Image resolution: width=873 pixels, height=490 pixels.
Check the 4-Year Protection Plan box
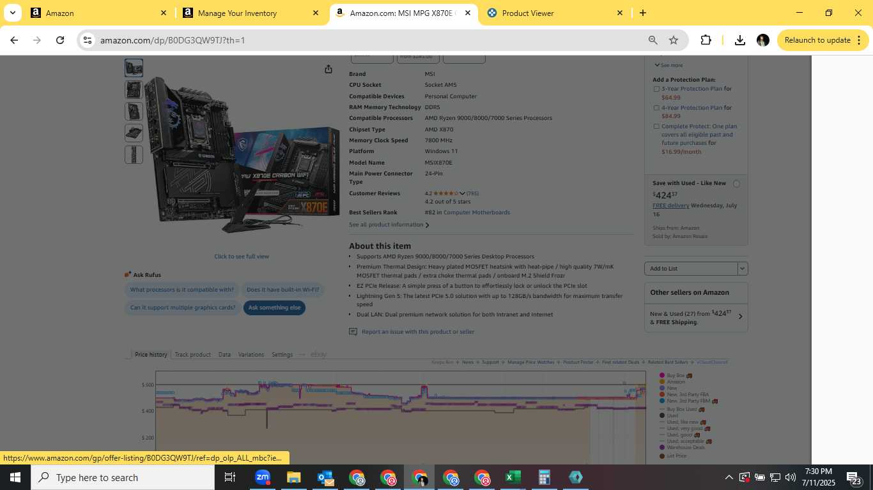coord(656,108)
